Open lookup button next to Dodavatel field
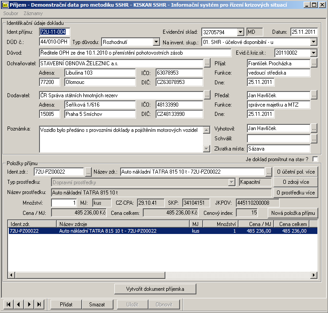The height and width of the screenshot is (313, 328). click(x=207, y=95)
